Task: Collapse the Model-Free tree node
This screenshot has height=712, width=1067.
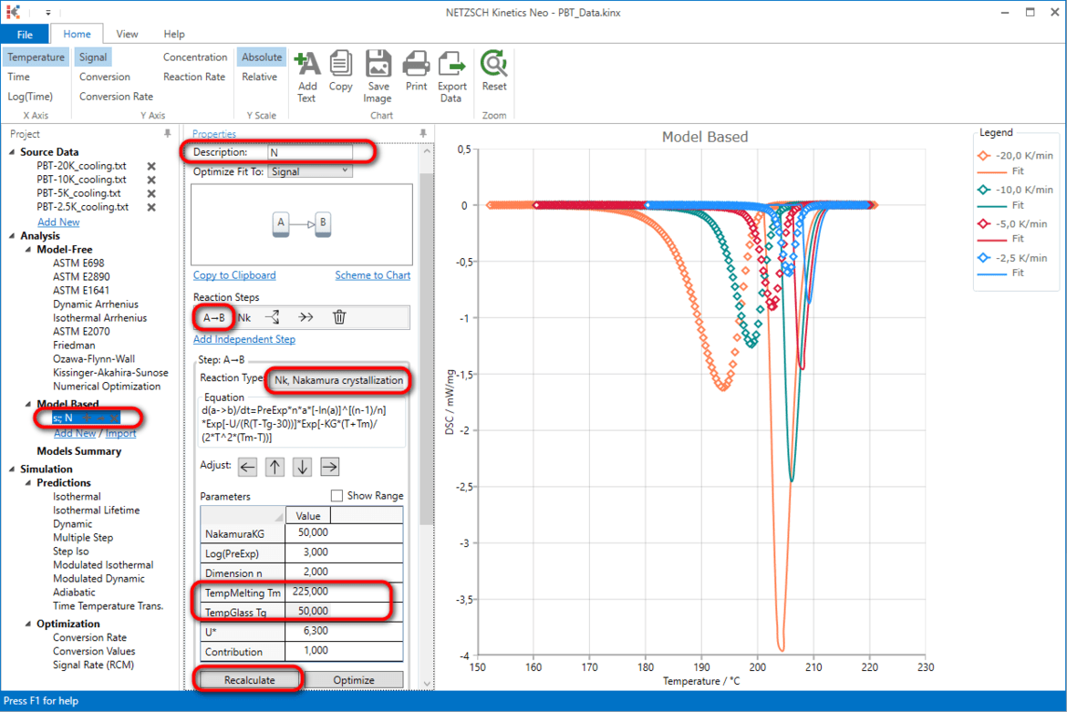Action: coord(28,250)
